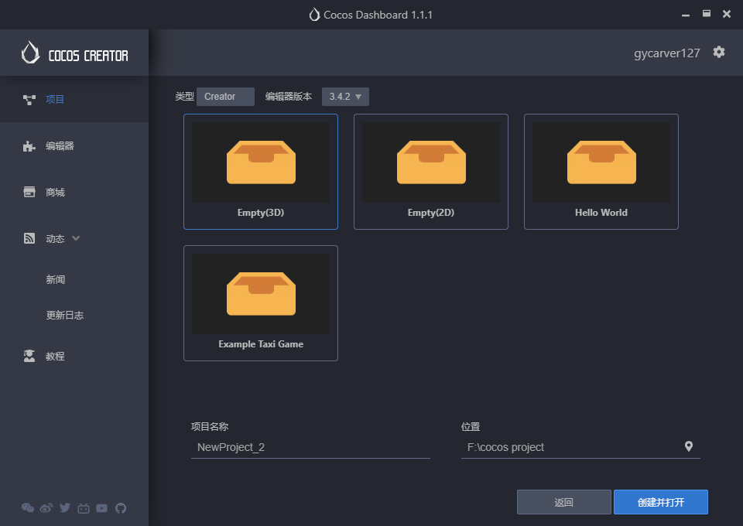The width and height of the screenshot is (743, 526).
Task: Open the GitHub social icon
Action: tap(121, 508)
